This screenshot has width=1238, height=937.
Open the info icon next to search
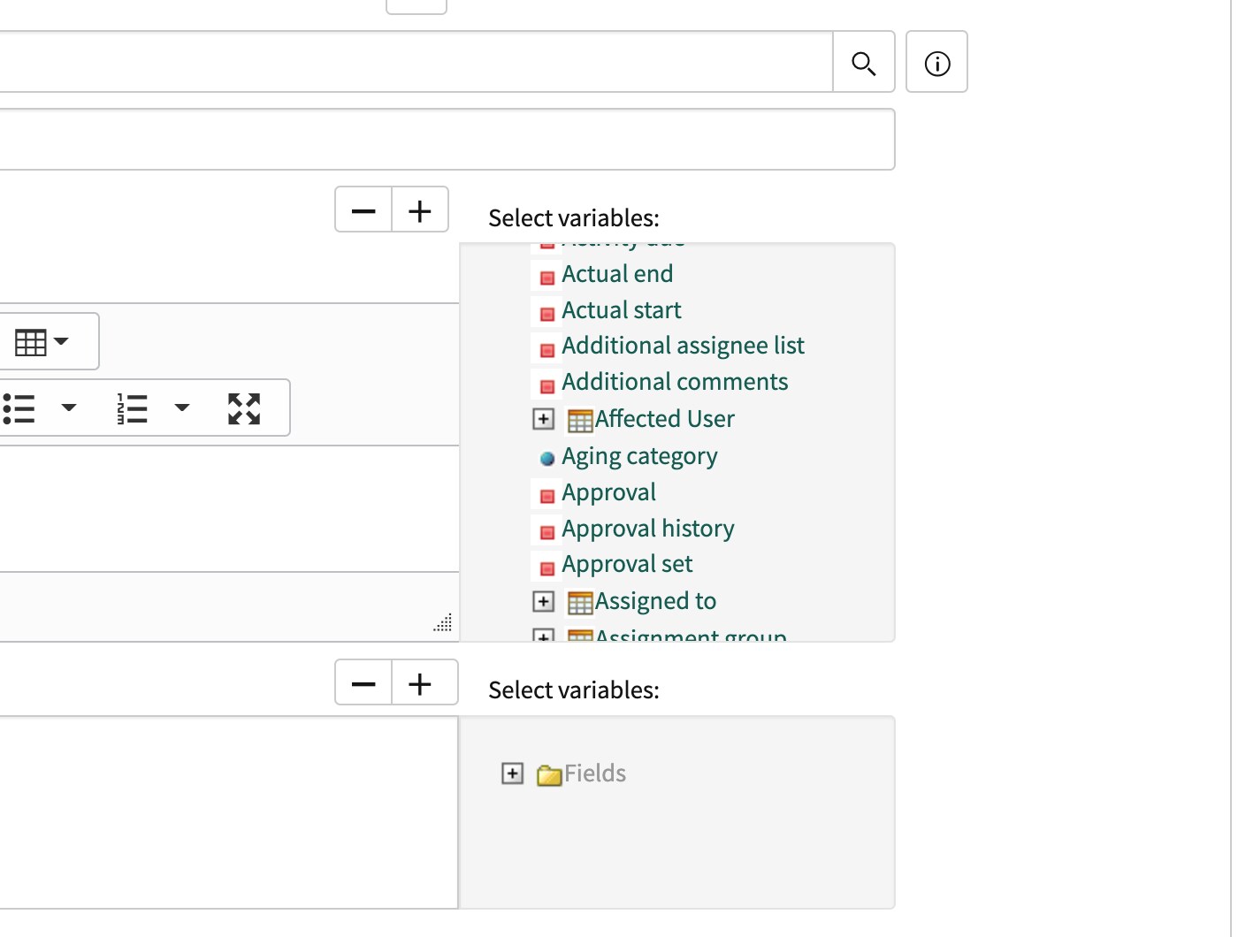[x=937, y=62]
